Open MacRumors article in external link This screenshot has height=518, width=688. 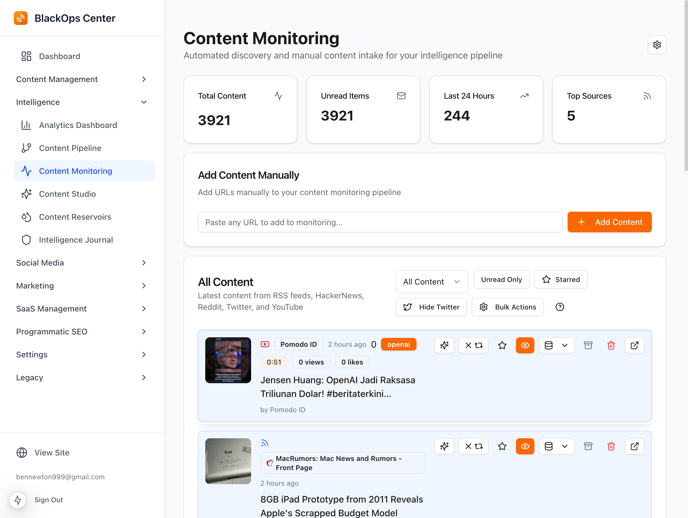click(x=634, y=446)
